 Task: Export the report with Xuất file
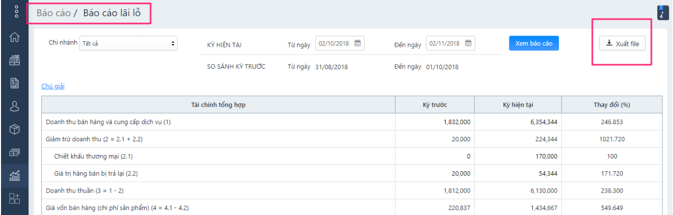click(x=622, y=44)
